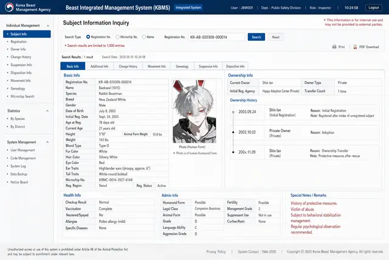This screenshot has width=389, height=260.
Task: Open Owner Info in the sidebar
Action: point(18,49)
